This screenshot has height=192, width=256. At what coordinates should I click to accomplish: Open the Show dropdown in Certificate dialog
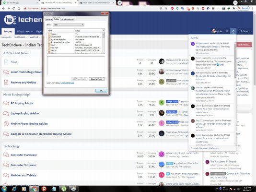click(69, 25)
